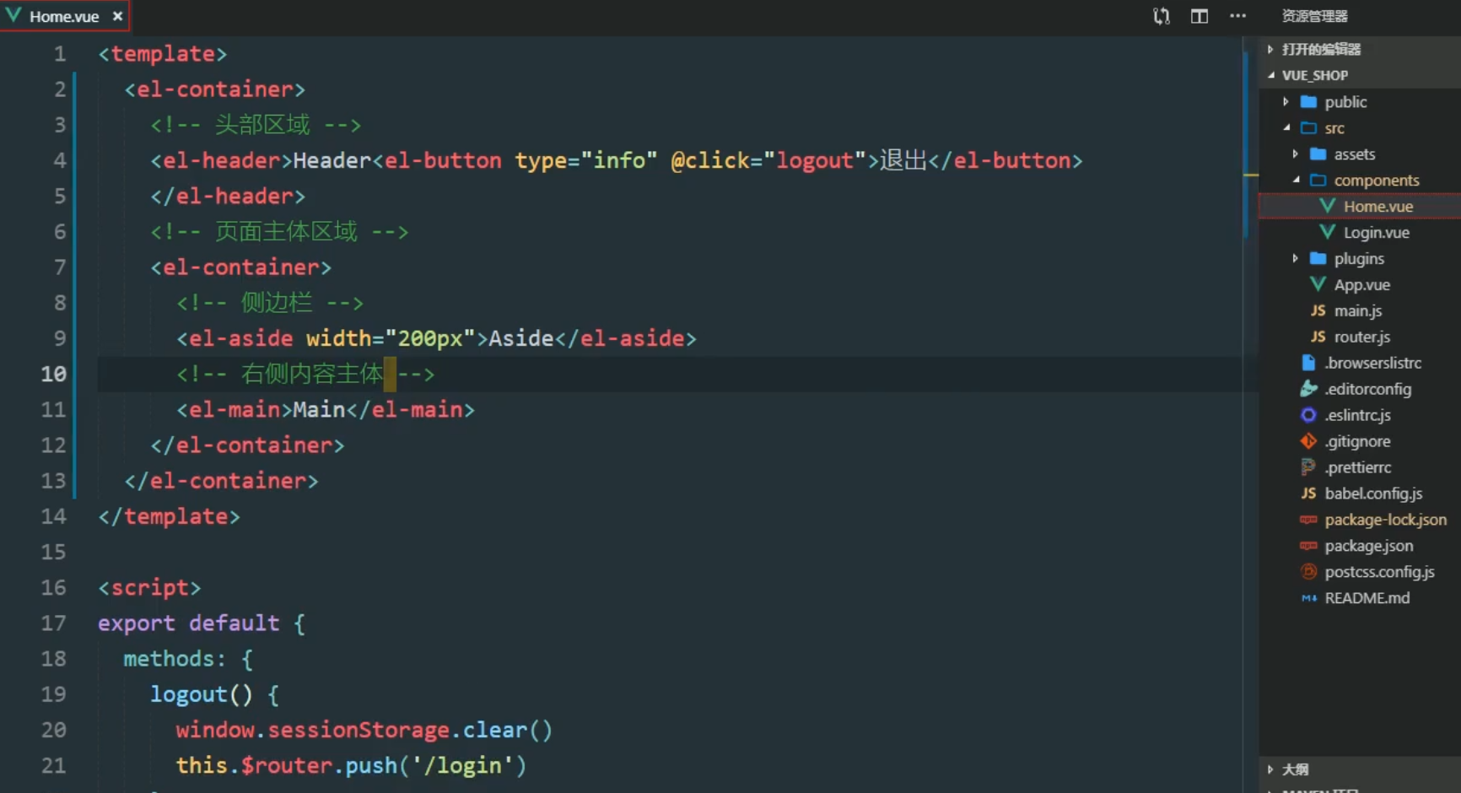Expand the 大纲 outline section

pyautogui.click(x=1270, y=769)
